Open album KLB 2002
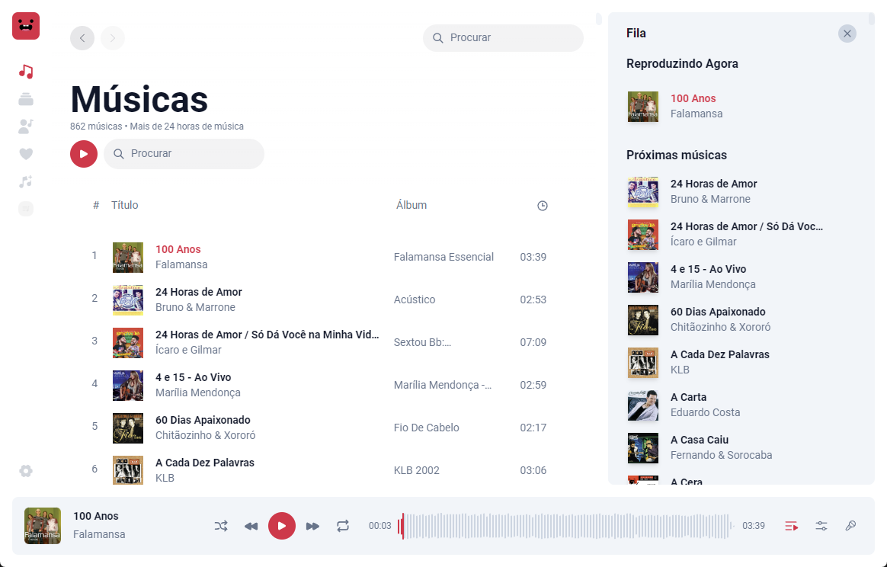This screenshot has width=887, height=567. (416, 470)
